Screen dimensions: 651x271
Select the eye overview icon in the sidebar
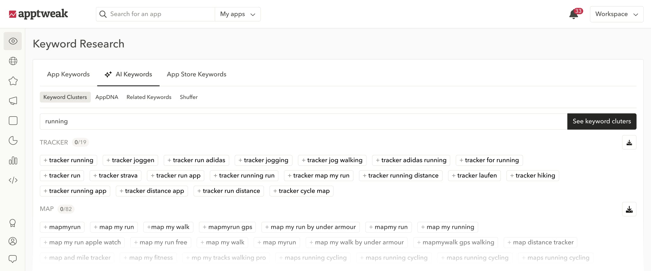(x=13, y=41)
